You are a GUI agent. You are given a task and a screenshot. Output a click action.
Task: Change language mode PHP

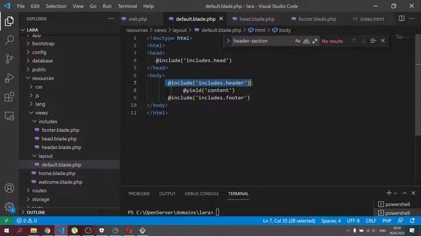387,221
